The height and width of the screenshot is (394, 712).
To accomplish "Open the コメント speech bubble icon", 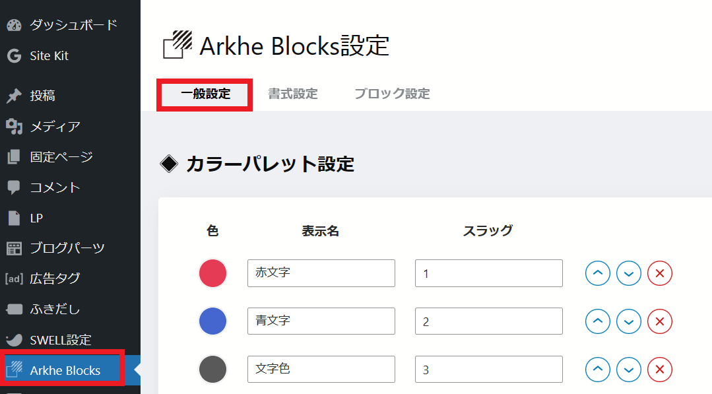I will pyautogui.click(x=15, y=187).
